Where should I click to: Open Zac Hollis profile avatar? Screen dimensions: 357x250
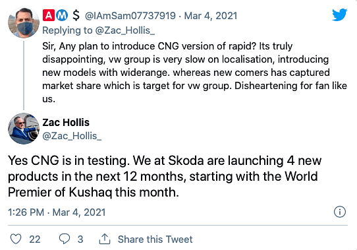tap(24, 129)
